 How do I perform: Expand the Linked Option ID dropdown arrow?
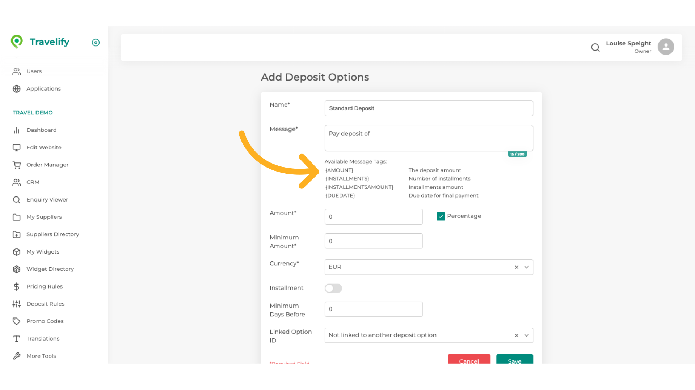tap(527, 335)
